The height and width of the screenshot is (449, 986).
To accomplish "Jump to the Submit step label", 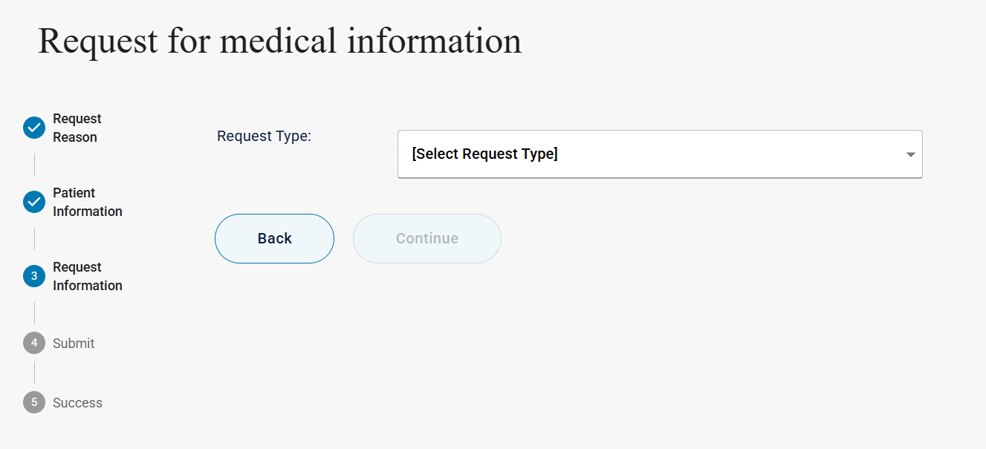I will click(74, 344).
